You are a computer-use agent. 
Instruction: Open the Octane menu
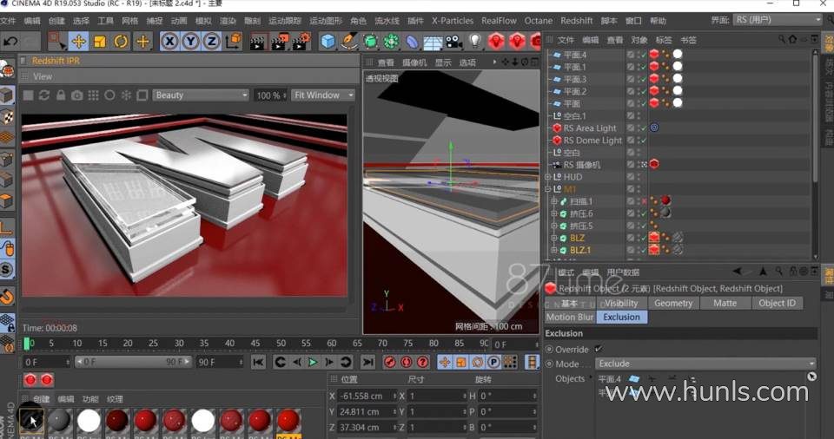point(539,21)
